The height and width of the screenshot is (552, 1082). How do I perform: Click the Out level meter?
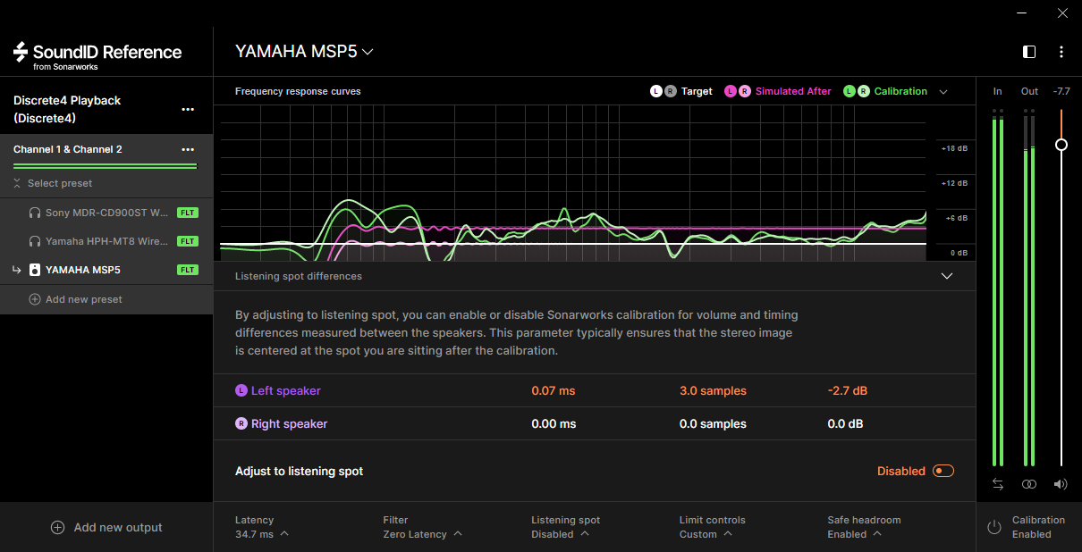tap(1029, 288)
